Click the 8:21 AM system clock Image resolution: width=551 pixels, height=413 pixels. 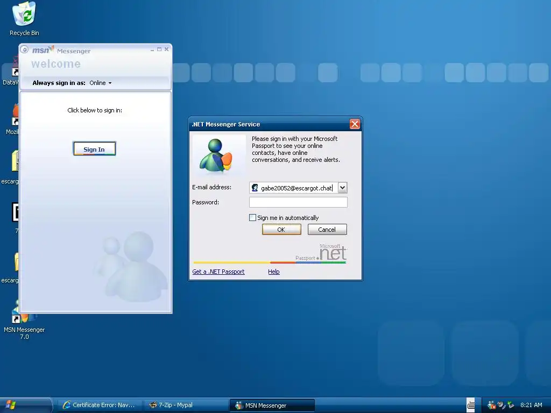pos(531,405)
